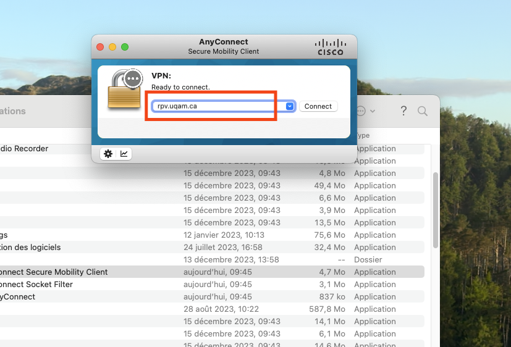Click the 49,4 Mo size cell
Image resolution: width=511 pixels, height=347 pixels.
pos(329,186)
